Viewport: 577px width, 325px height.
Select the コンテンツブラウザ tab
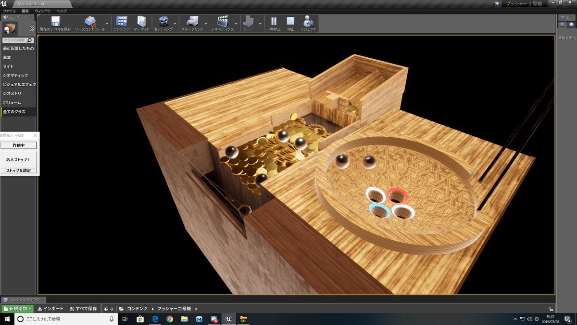point(24,299)
